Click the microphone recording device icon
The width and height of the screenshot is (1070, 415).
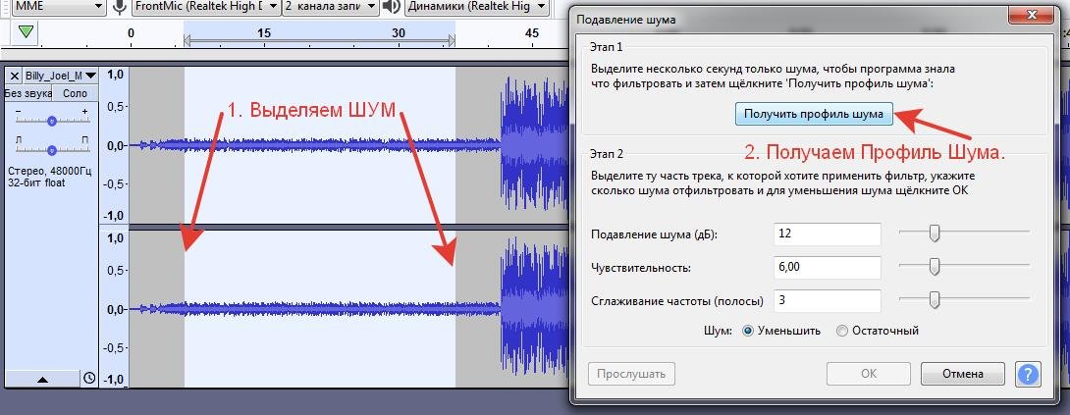coord(120,7)
